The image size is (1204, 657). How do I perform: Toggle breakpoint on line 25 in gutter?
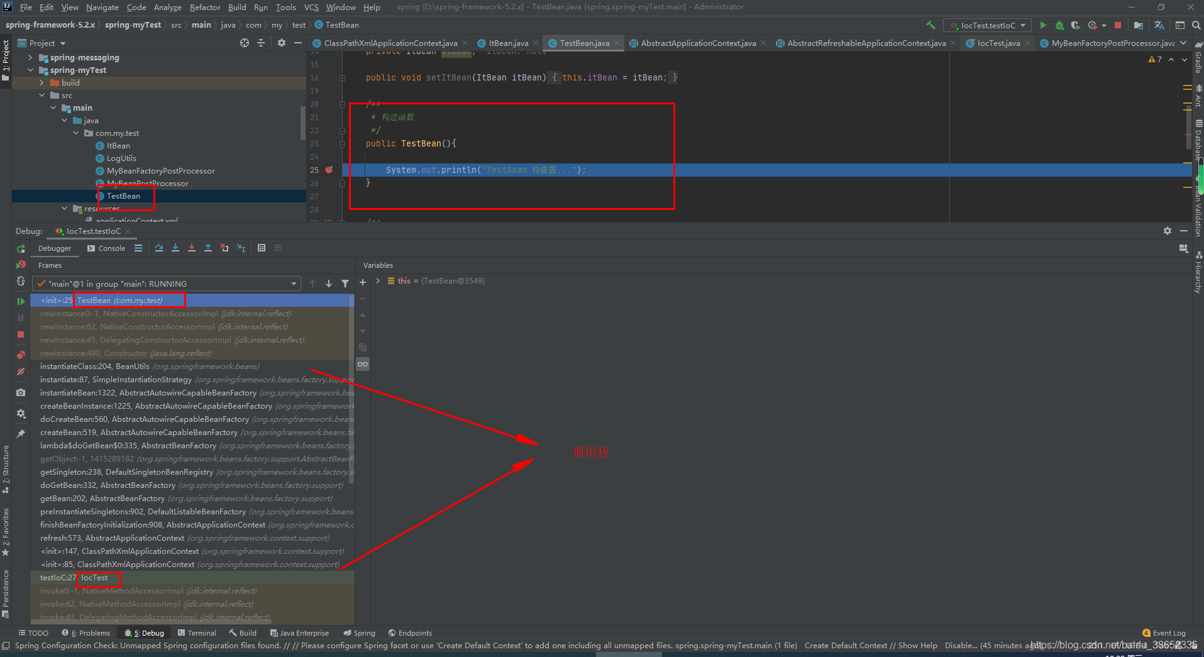(329, 170)
